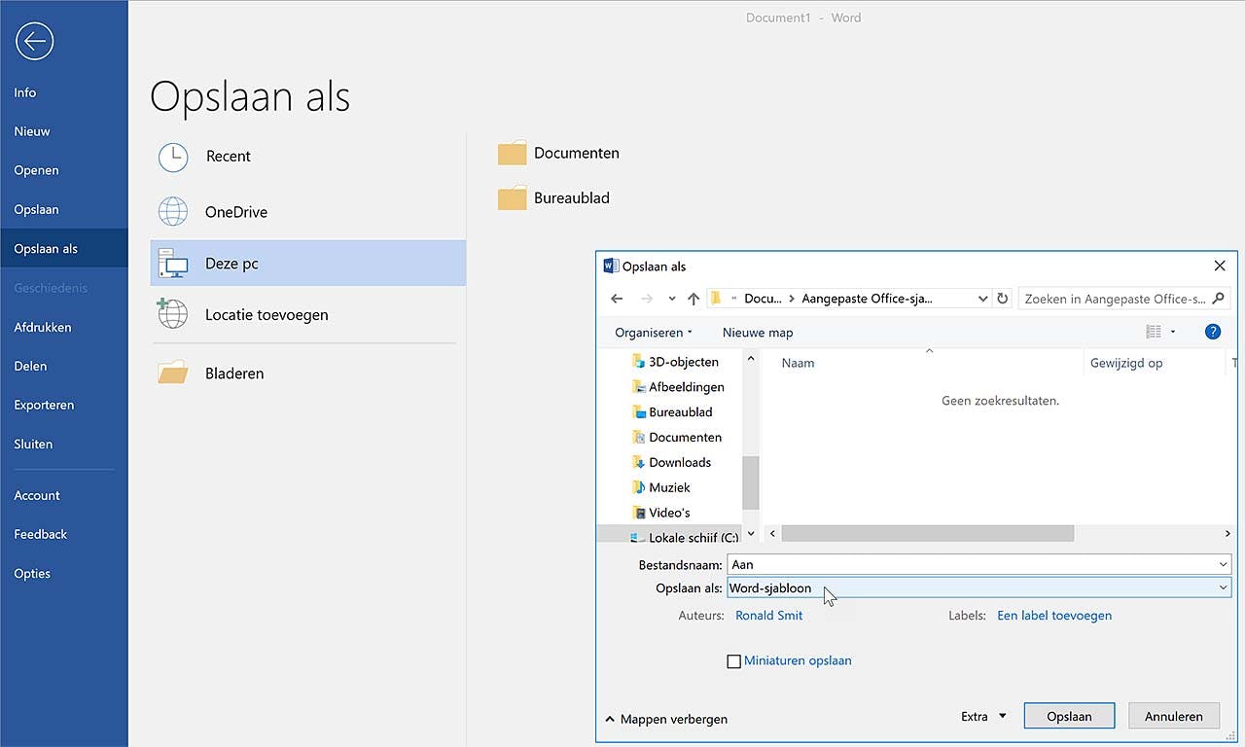
Task: Open the Extra tools dropdown
Action: 983,717
